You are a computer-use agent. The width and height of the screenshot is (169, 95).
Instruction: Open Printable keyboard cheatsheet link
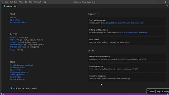click(x=21, y=65)
